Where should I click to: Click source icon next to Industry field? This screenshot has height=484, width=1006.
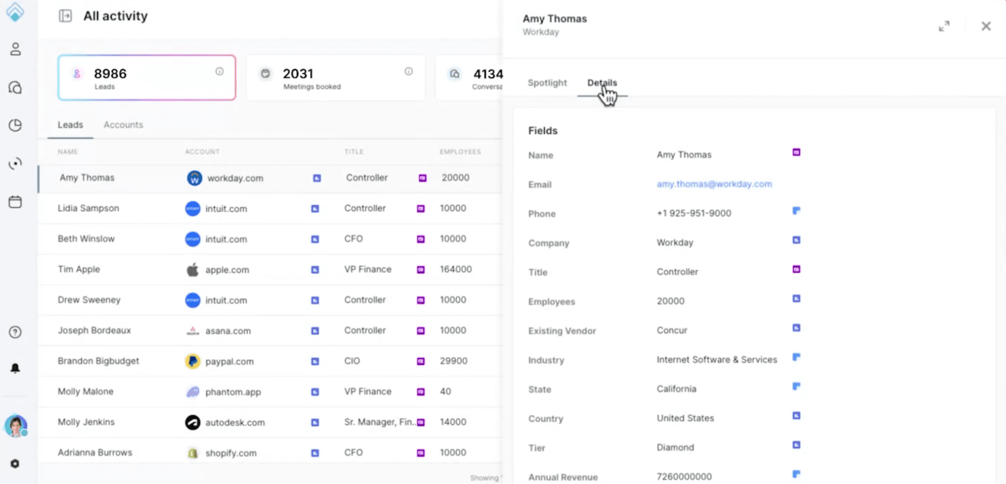pyautogui.click(x=796, y=357)
